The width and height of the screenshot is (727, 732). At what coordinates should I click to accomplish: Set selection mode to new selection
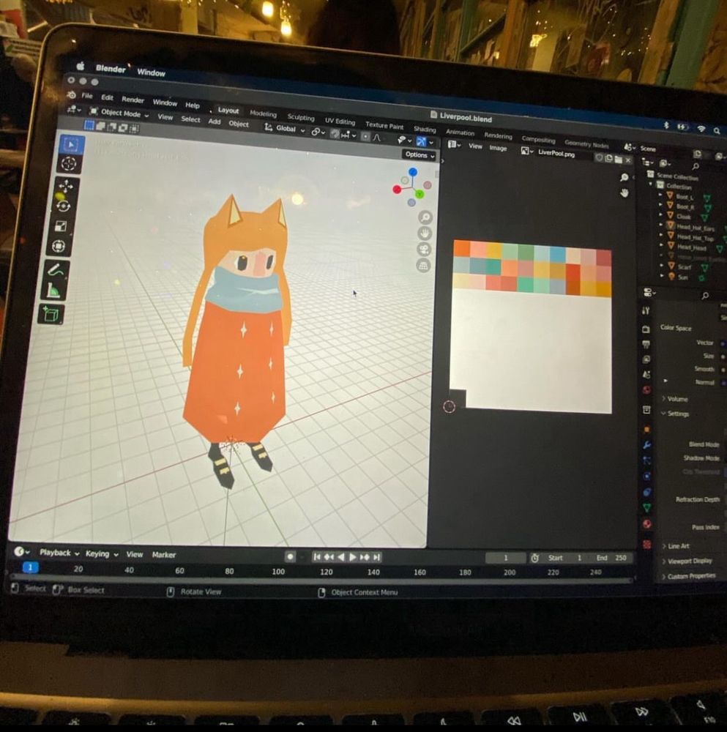click(x=89, y=125)
